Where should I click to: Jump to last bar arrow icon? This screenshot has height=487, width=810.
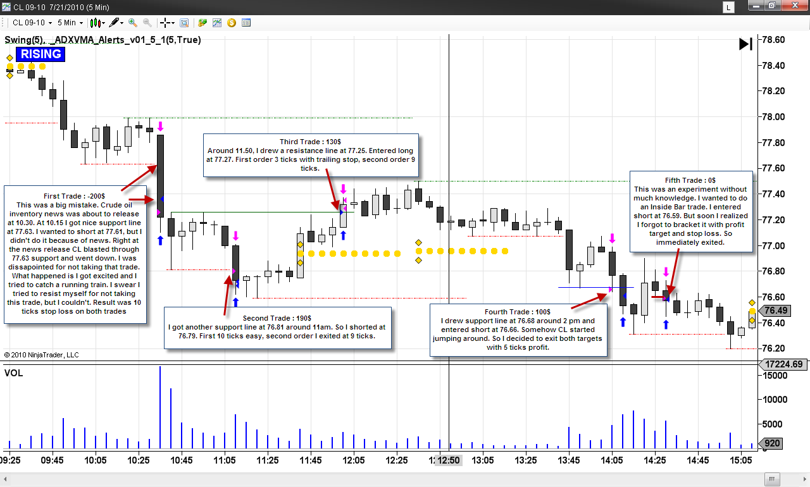tap(745, 44)
